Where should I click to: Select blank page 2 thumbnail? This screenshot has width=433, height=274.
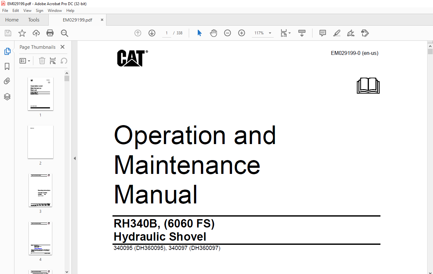pyautogui.click(x=40, y=142)
